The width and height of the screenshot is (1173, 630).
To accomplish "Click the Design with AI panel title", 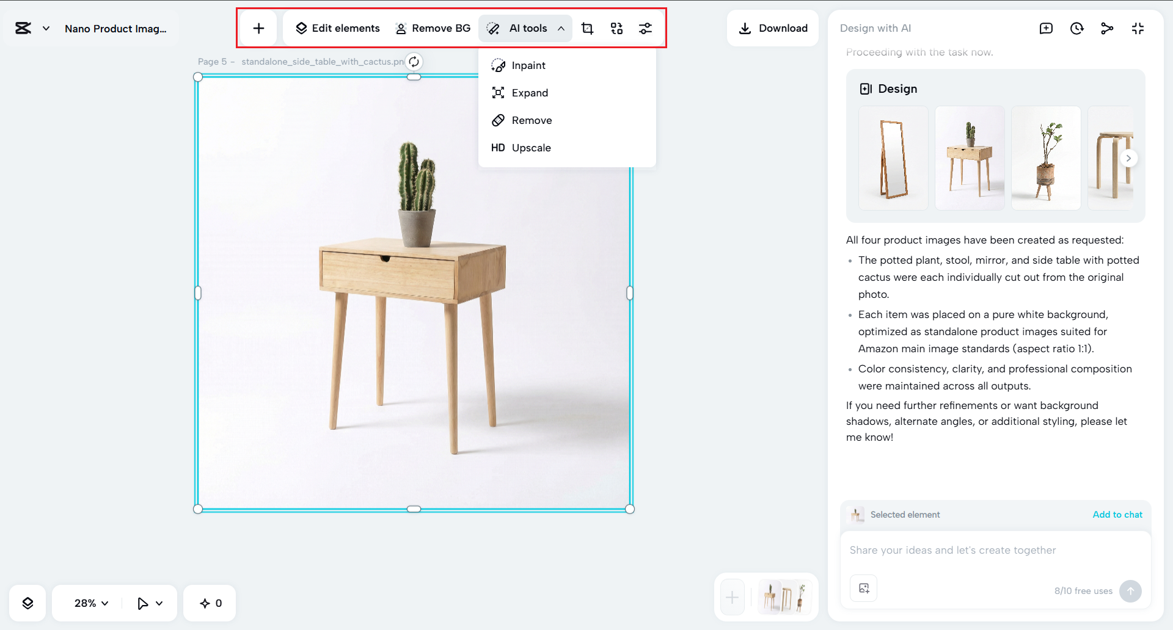I will coord(875,28).
